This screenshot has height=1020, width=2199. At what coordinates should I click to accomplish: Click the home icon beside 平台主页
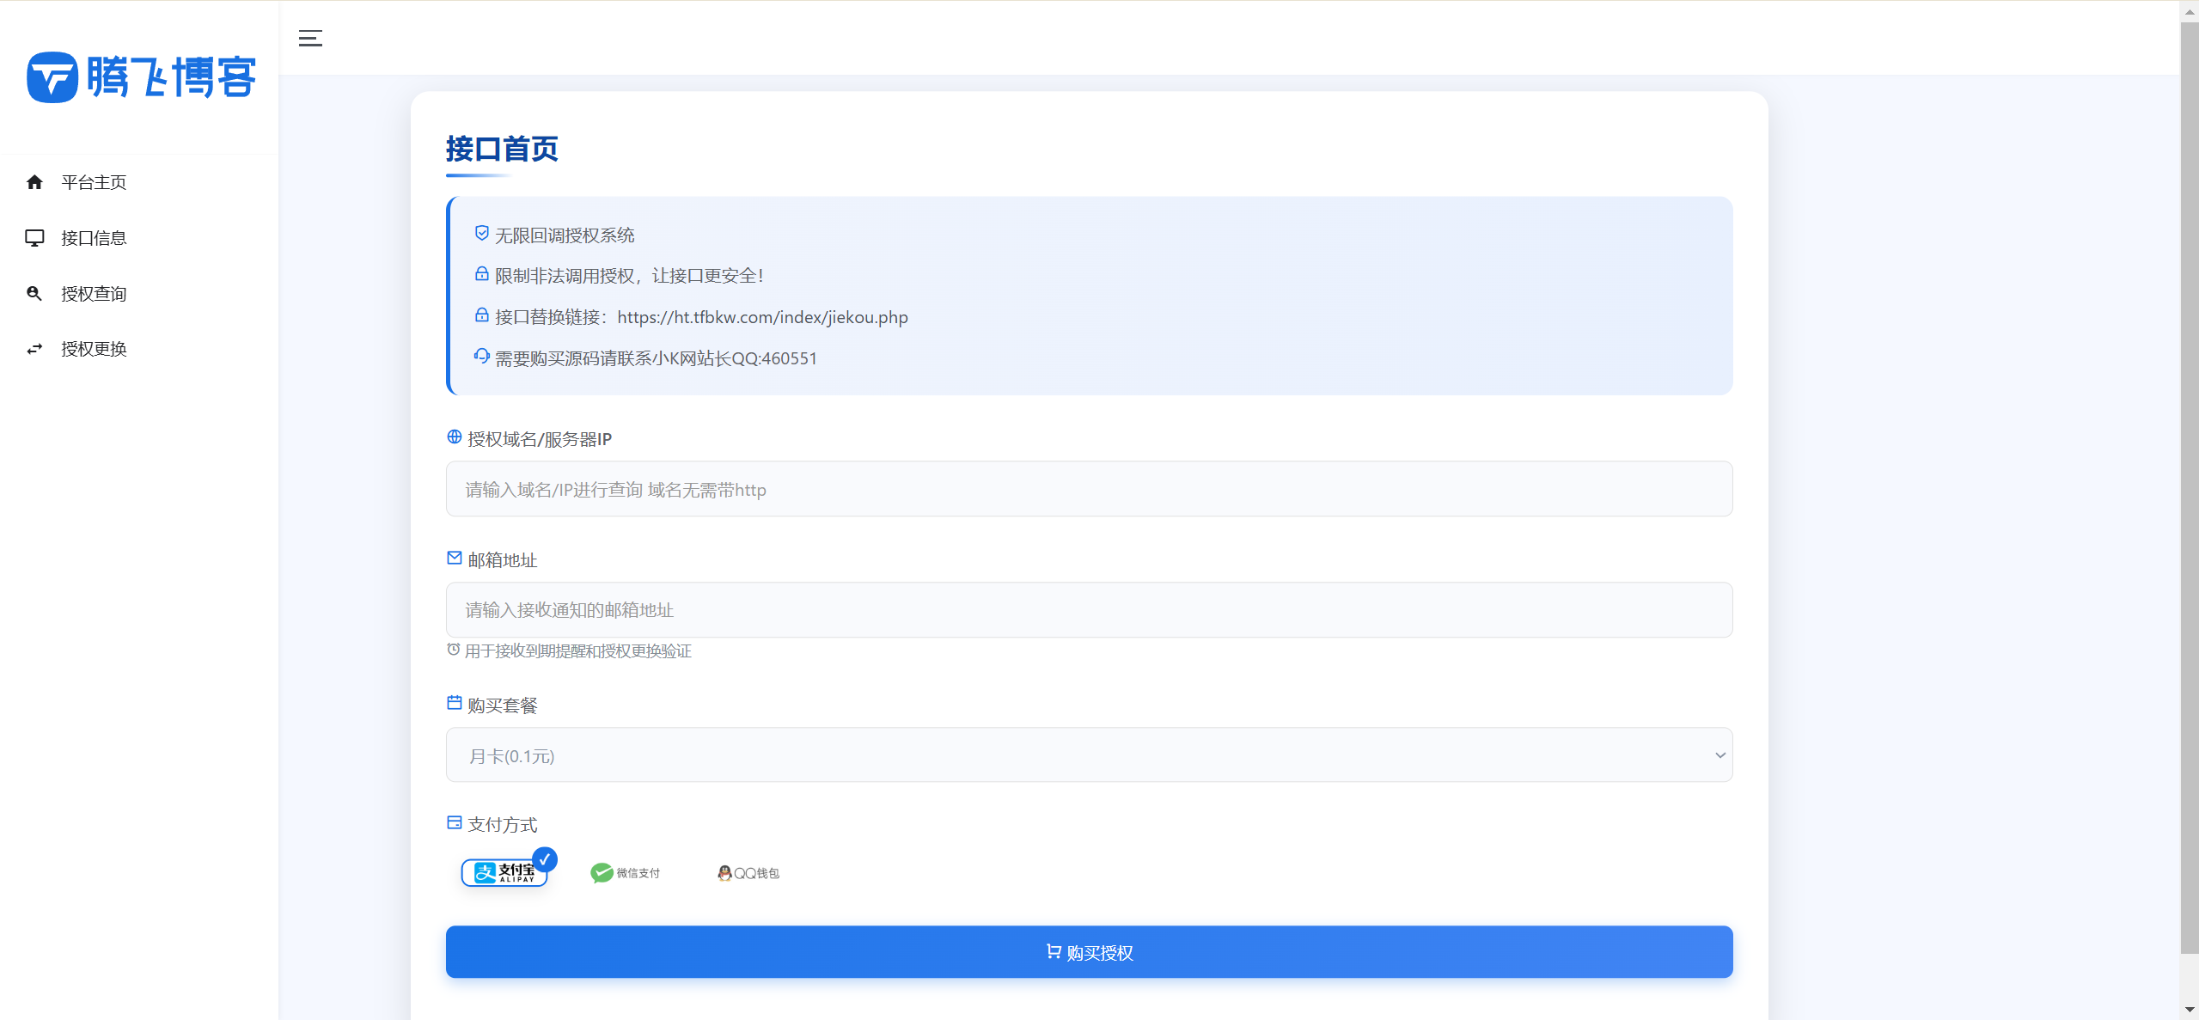(x=34, y=182)
